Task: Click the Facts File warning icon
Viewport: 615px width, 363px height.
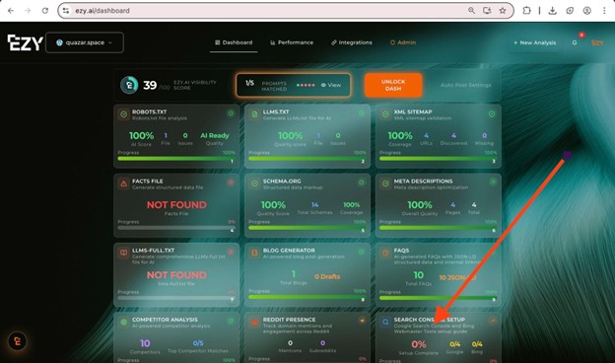Action: coord(123,183)
